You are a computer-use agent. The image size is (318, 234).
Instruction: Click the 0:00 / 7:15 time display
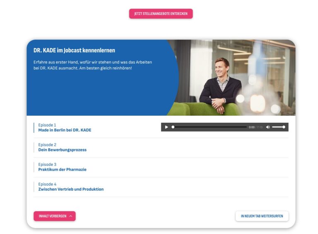point(255,127)
